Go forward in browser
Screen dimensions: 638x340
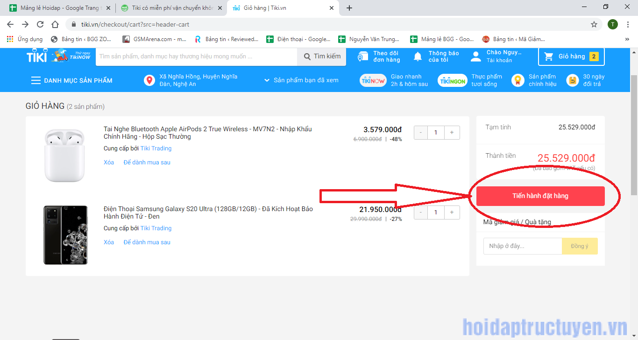(x=25, y=24)
